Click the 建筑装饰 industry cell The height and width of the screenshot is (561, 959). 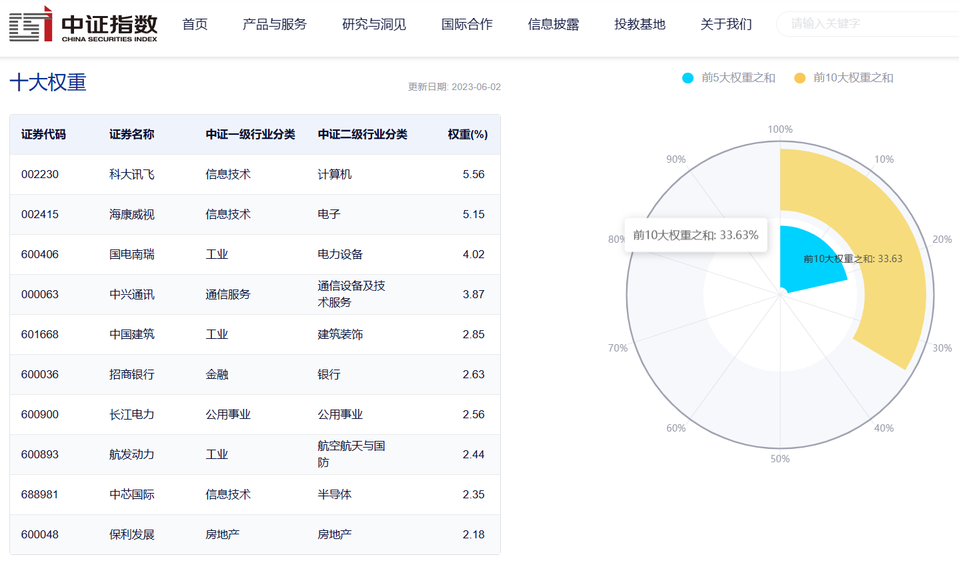coord(340,335)
